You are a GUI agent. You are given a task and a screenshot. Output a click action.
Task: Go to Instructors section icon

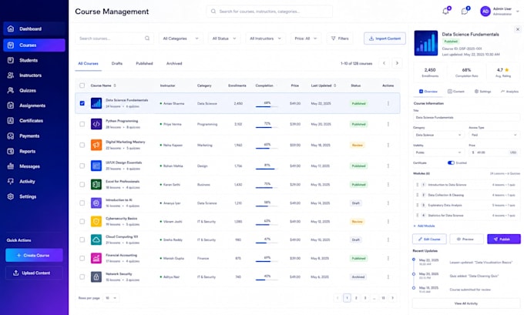11,75
